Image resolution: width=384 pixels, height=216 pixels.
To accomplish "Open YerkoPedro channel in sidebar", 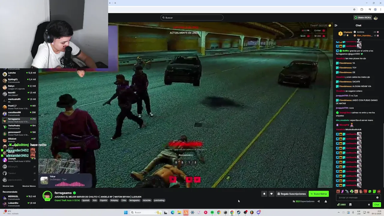I will tap(19, 127).
